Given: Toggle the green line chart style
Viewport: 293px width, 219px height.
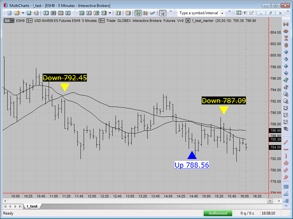Looking at the screenshot, I should click(152, 13).
